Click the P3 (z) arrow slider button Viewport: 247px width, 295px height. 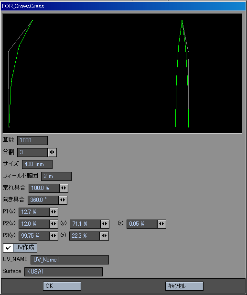tap(104, 236)
